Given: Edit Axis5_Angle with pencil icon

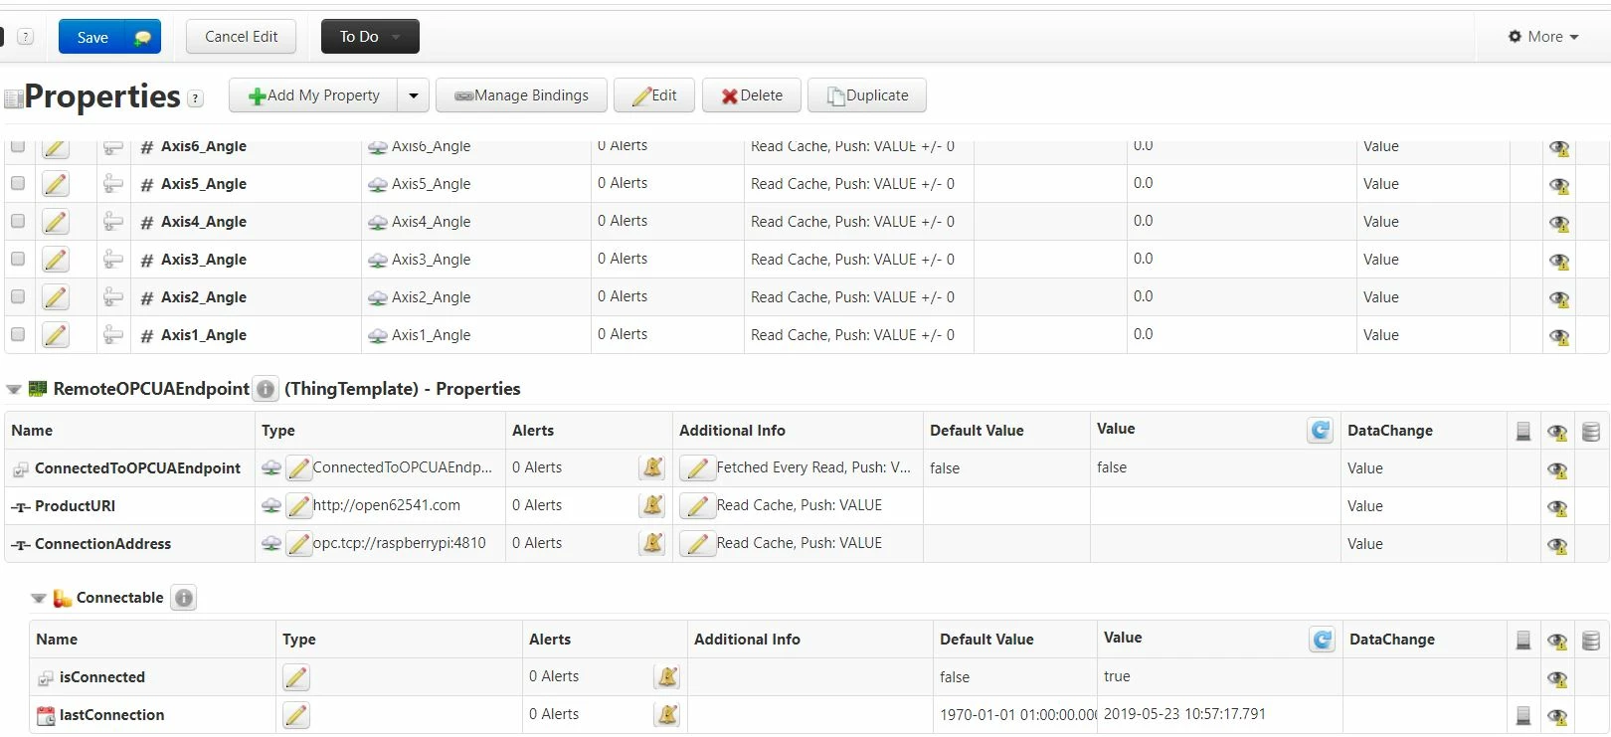Looking at the screenshot, I should (x=56, y=184).
